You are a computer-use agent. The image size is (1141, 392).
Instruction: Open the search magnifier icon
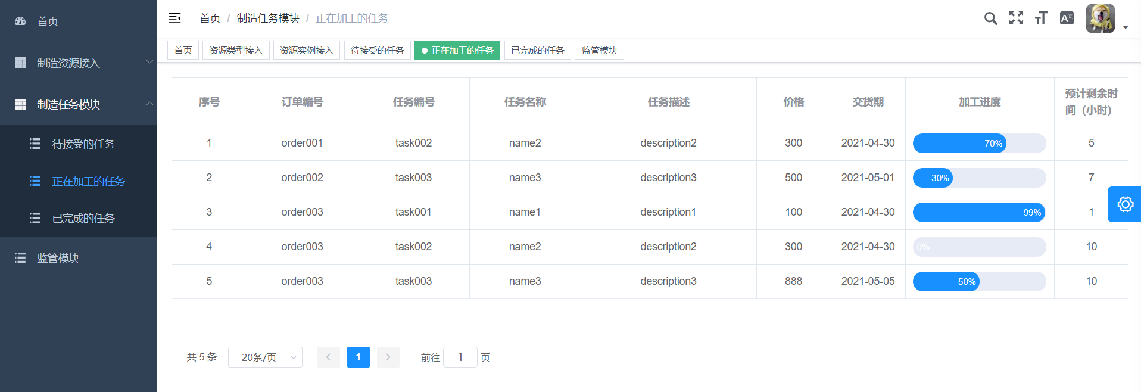click(990, 18)
